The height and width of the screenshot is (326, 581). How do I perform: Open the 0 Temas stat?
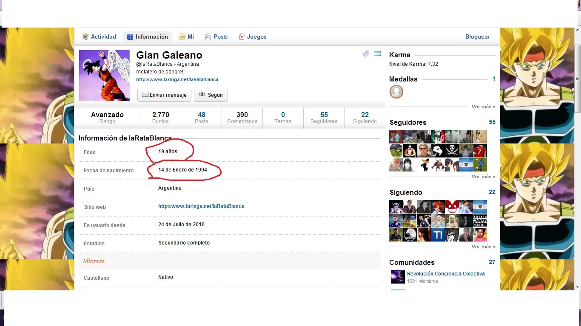tap(283, 118)
